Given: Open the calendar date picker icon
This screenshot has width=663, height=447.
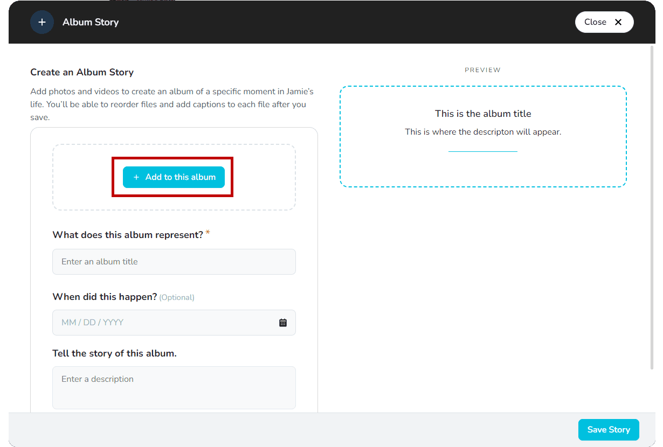Looking at the screenshot, I should tap(283, 323).
